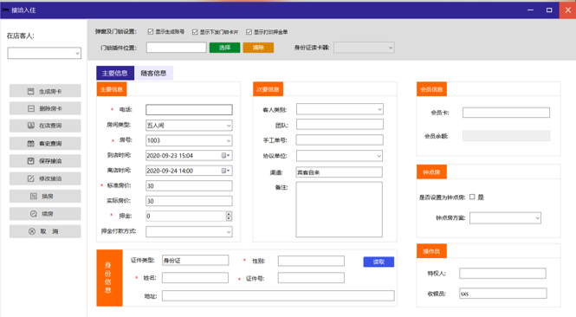Toggle the 显示下发门锁卡片 checkbox
Screen dimensions: 576x317
tap(195, 32)
